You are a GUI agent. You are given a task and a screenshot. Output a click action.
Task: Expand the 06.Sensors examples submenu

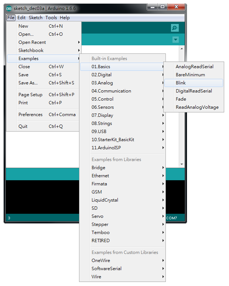103,107
